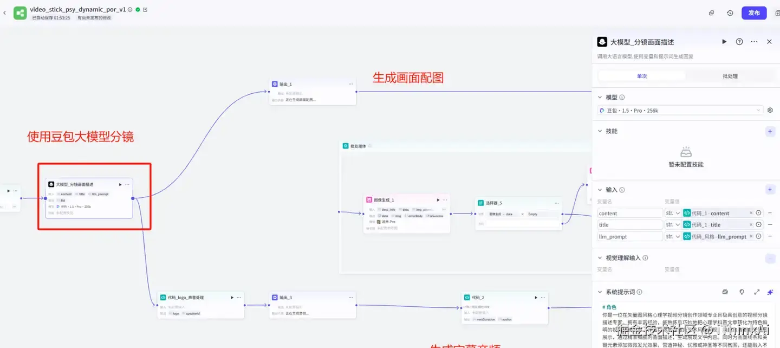The height and width of the screenshot is (348, 780).
Task: Collapse the 技能 section
Action: click(x=600, y=131)
